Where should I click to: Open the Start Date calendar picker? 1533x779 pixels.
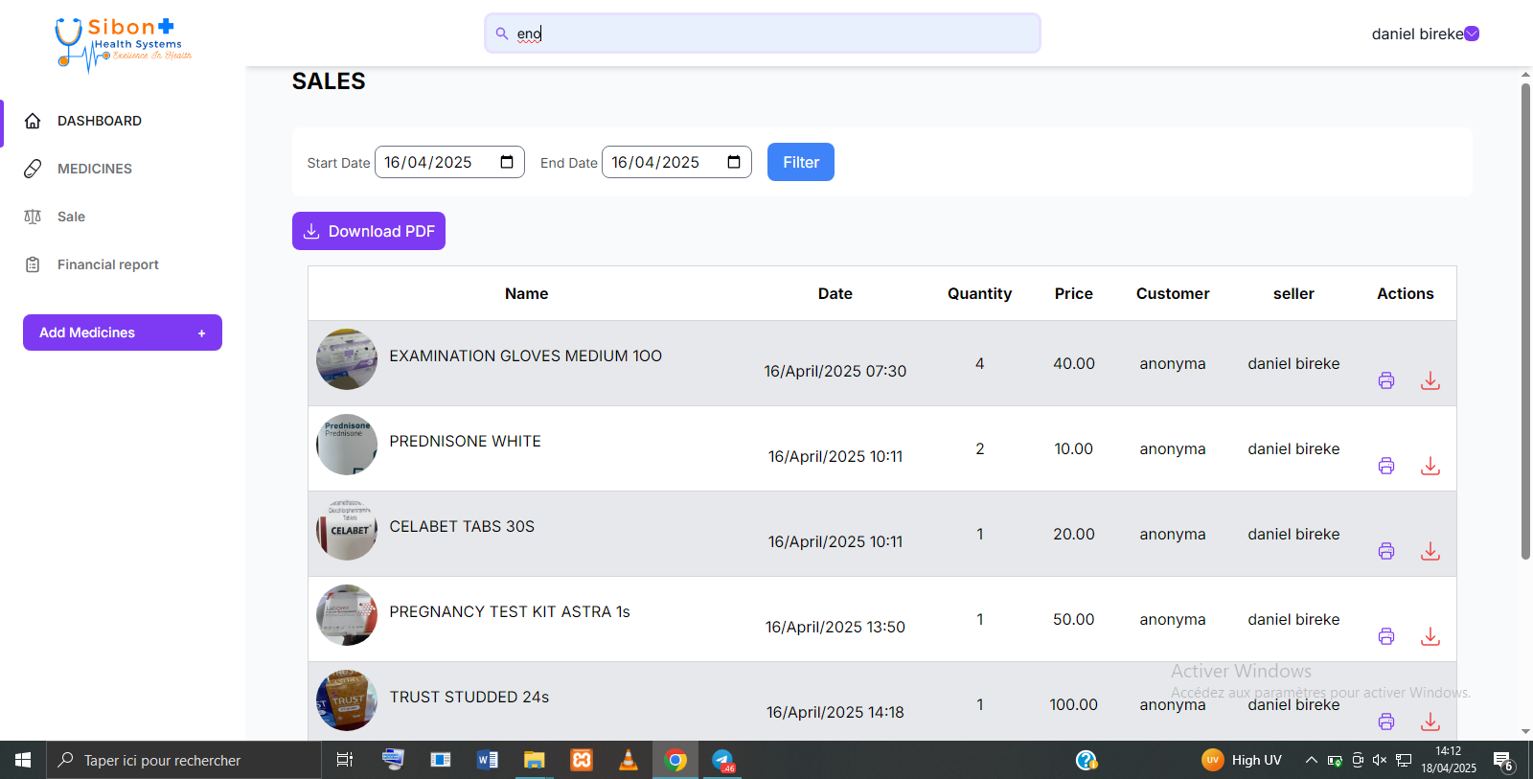point(507,162)
